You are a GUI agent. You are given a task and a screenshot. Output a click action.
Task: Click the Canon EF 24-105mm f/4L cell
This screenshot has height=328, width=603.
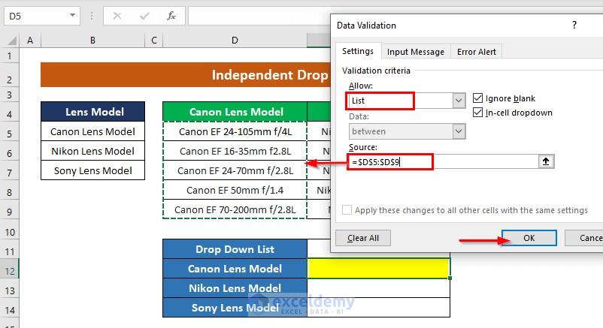pos(235,132)
